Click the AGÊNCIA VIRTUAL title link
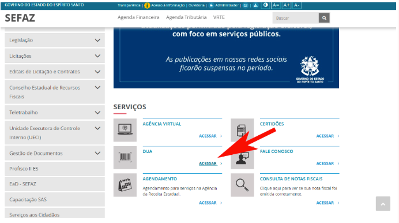Screen dimensions: 399x223 point(162,124)
